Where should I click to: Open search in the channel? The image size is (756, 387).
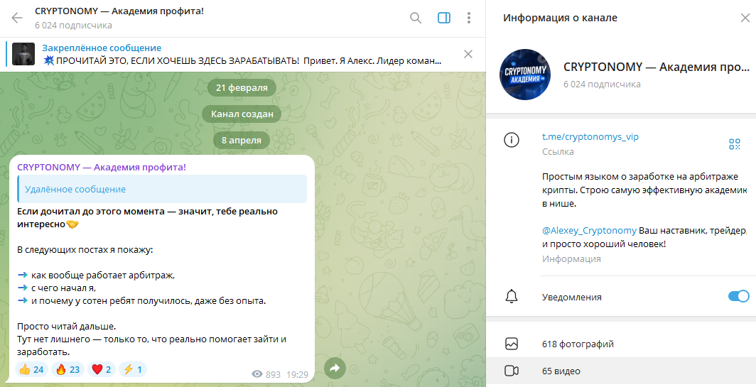(416, 18)
